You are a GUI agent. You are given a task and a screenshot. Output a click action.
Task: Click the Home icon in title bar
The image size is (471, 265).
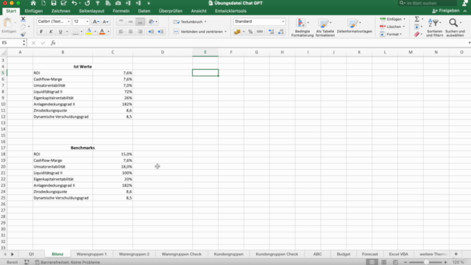pyautogui.click(x=33, y=3)
